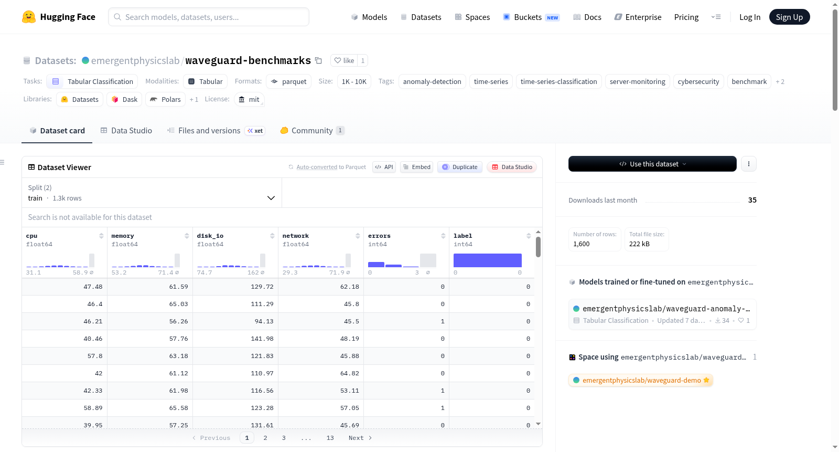Open the Spaces navigation link
The width and height of the screenshot is (839, 452).
[472, 17]
